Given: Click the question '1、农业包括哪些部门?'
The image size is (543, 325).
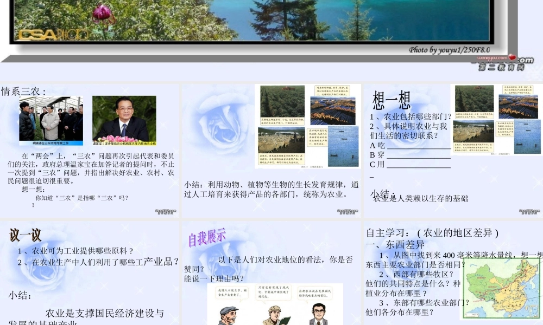Looking at the screenshot, I should pos(411,116).
